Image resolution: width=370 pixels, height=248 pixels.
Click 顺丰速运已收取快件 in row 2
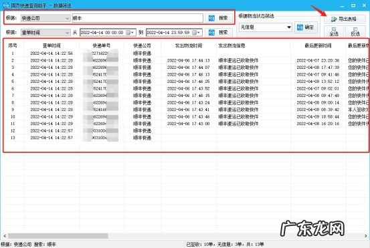[238, 60]
